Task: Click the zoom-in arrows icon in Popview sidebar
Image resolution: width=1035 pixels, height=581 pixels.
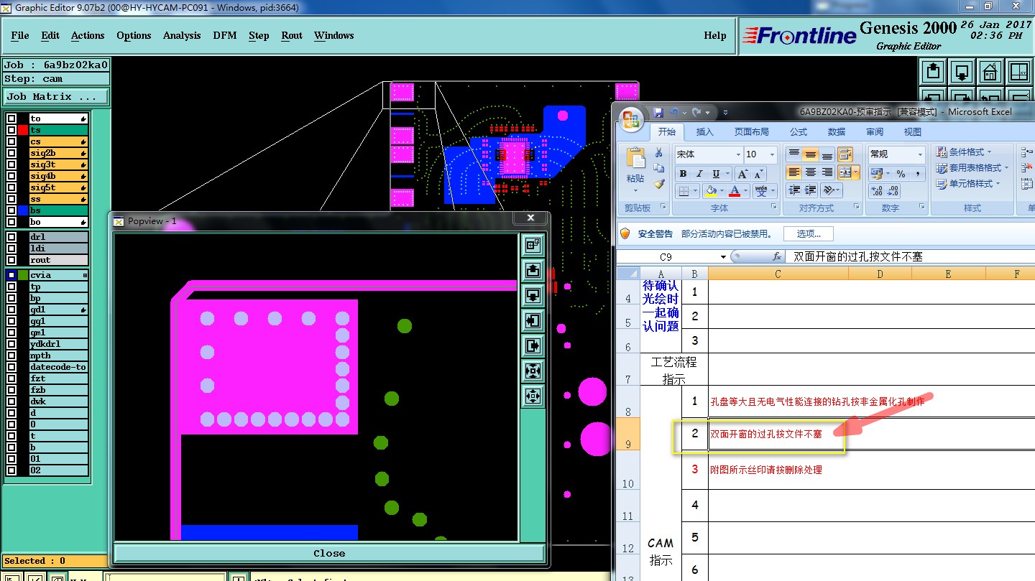Action: (x=533, y=396)
